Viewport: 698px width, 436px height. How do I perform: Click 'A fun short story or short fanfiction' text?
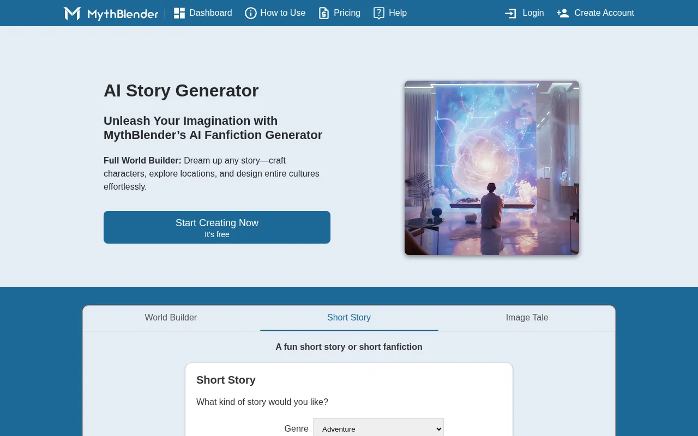click(x=349, y=347)
